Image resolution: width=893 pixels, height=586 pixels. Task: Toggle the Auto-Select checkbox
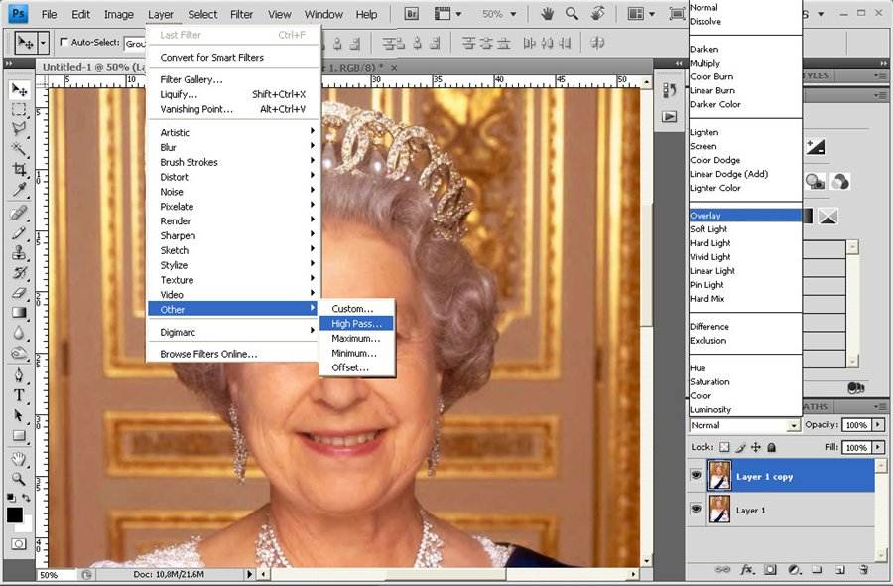(64, 42)
